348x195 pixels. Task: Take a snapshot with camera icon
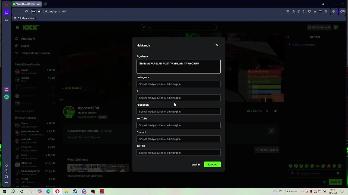point(293,11)
